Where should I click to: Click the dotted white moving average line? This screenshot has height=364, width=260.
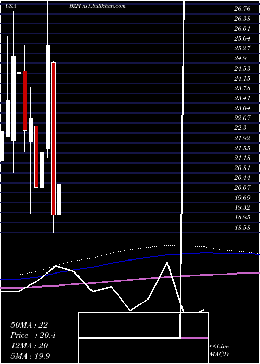click(130, 250)
